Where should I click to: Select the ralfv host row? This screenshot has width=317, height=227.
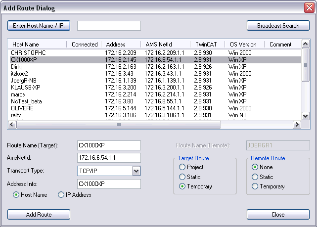click(x=155, y=115)
